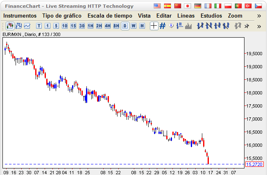Click the volume histogram icon
Screen dimensions: 267x175
pyautogui.click(x=188, y=26)
